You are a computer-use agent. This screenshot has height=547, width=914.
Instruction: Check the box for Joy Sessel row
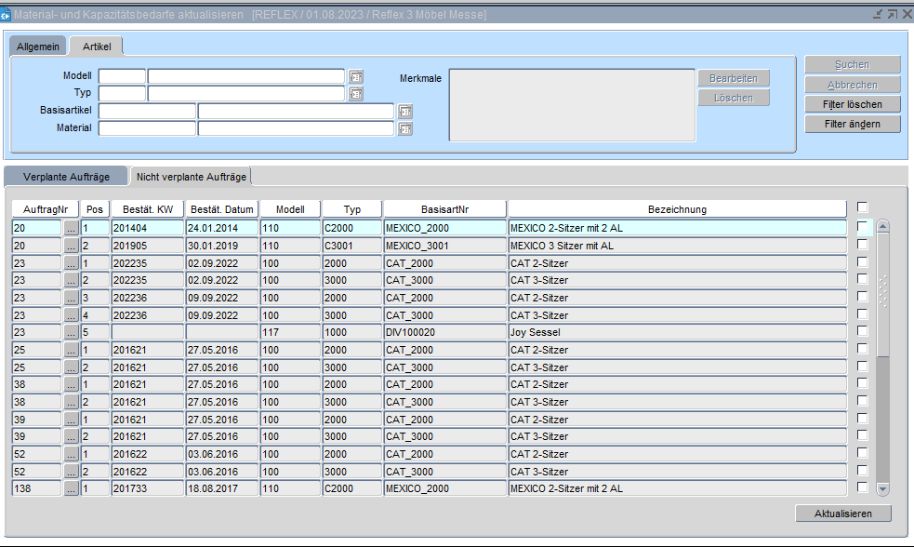[863, 332]
